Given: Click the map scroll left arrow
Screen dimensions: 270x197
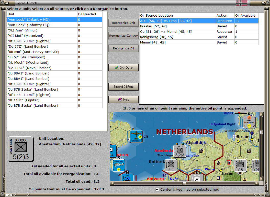Looking at the screenshot, I should 112,183.
